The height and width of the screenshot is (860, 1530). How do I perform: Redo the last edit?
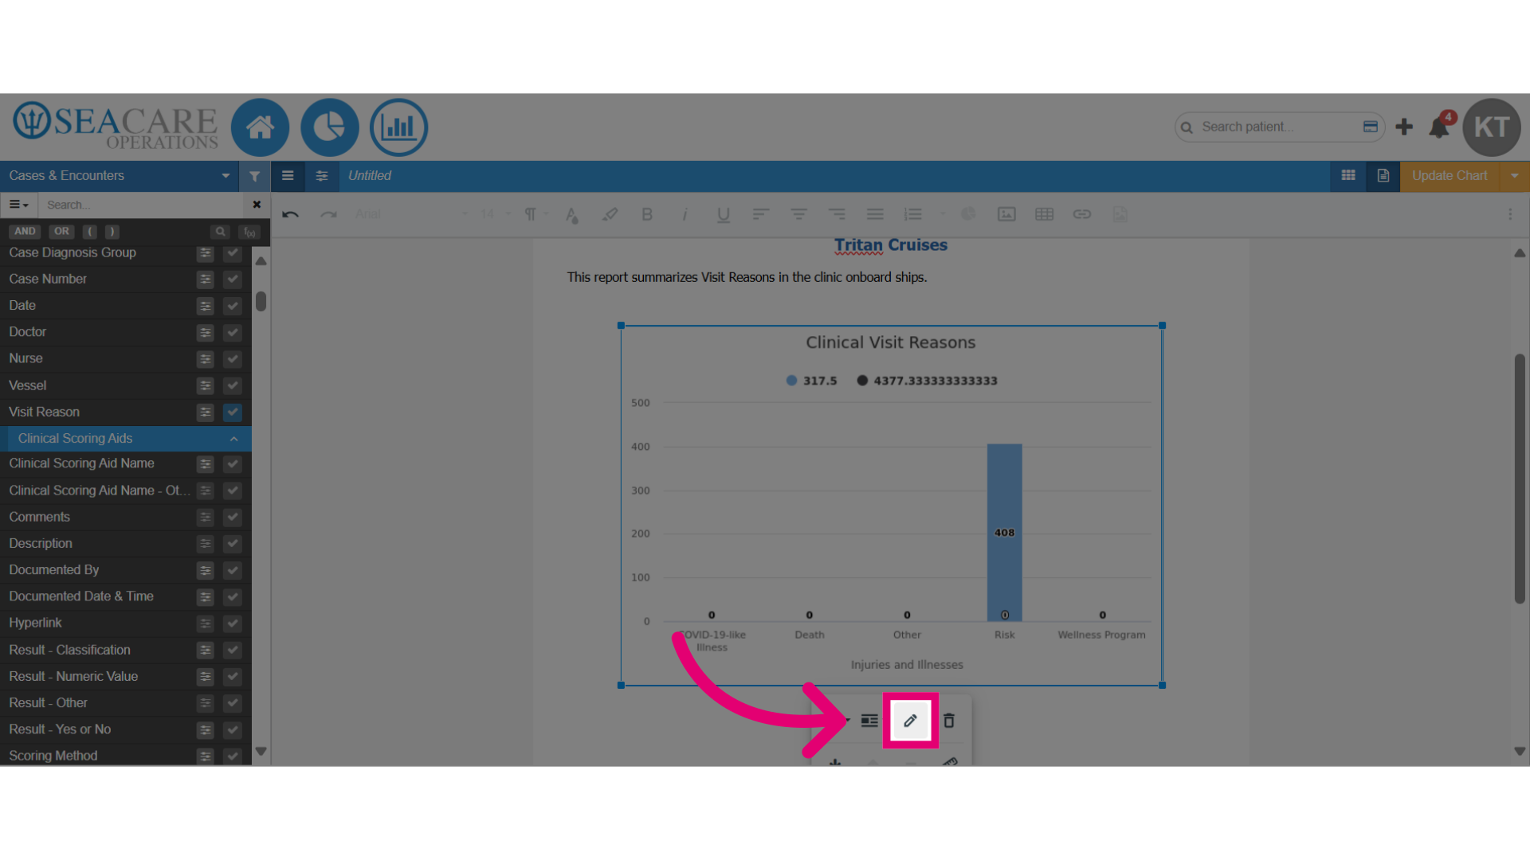click(328, 214)
